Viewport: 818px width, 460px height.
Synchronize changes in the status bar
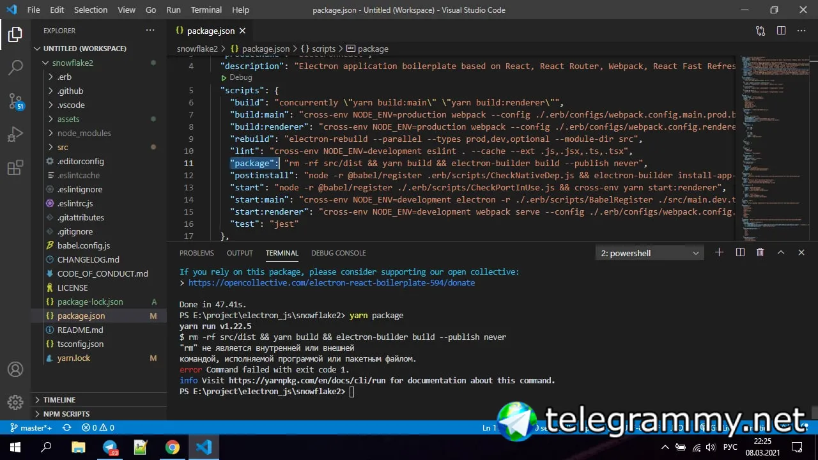click(x=66, y=428)
